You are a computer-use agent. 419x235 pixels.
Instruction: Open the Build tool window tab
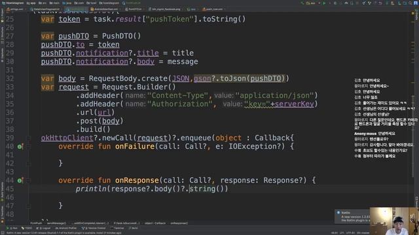[x=134, y=228]
